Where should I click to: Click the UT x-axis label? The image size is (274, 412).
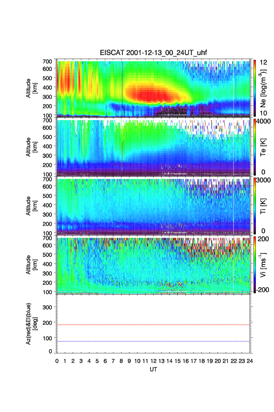[153, 369]
